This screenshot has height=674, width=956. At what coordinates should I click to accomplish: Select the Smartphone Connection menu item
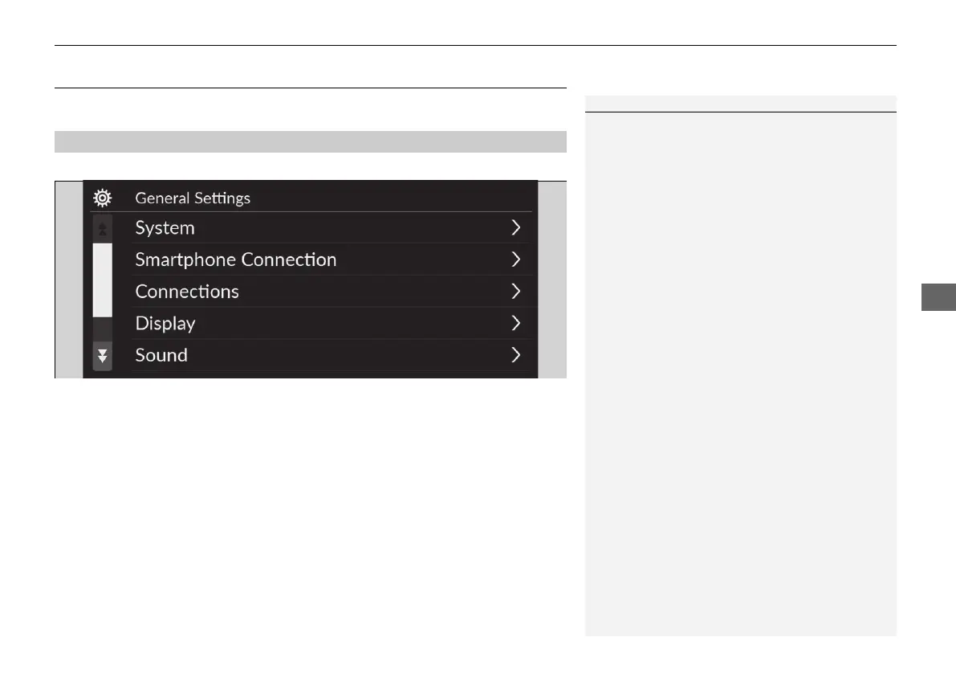pos(236,259)
